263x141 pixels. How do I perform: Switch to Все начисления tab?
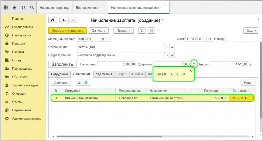click(x=87, y=8)
